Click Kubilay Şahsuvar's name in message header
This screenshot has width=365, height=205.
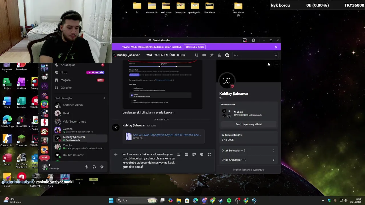(x=133, y=126)
